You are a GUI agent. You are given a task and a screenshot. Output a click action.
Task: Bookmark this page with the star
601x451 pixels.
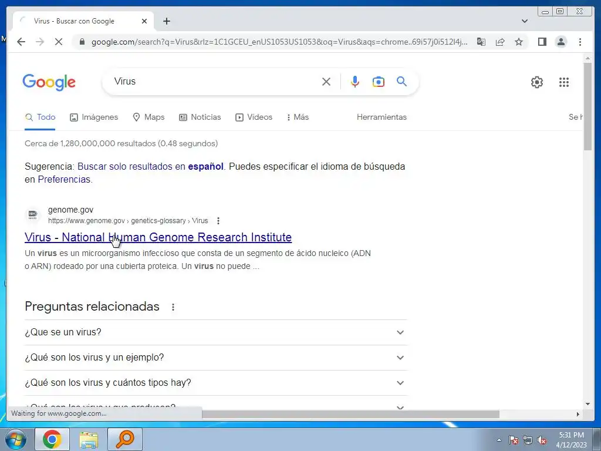tap(519, 42)
